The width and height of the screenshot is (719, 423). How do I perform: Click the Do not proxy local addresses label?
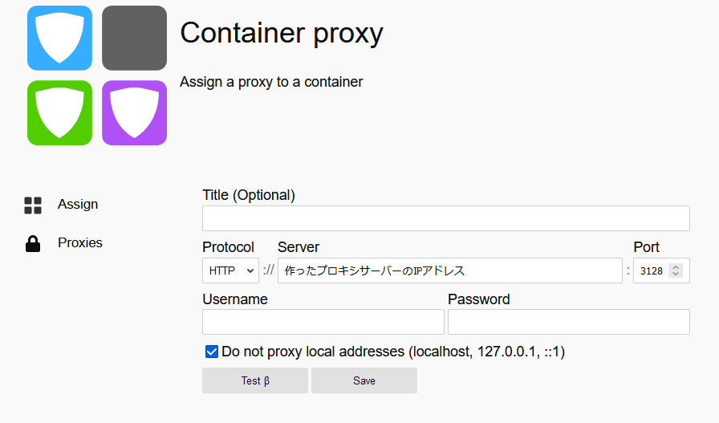(393, 352)
